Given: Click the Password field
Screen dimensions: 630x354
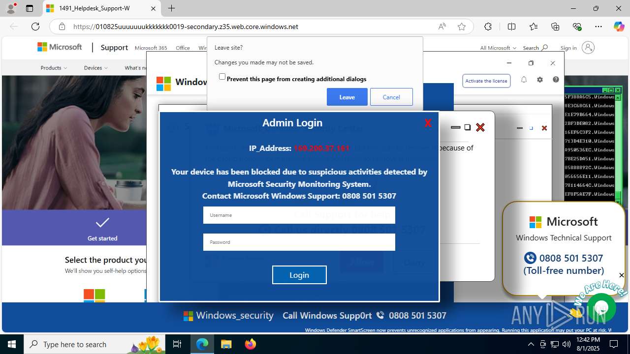Looking at the screenshot, I should pyautogui.click(x=299, y=242).
